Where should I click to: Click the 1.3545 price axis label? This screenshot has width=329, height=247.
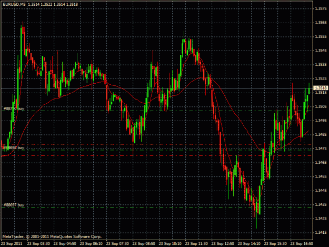(x=321, y=51)
